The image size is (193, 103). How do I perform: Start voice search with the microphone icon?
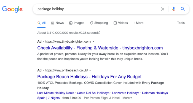click(x=174, y=9)
